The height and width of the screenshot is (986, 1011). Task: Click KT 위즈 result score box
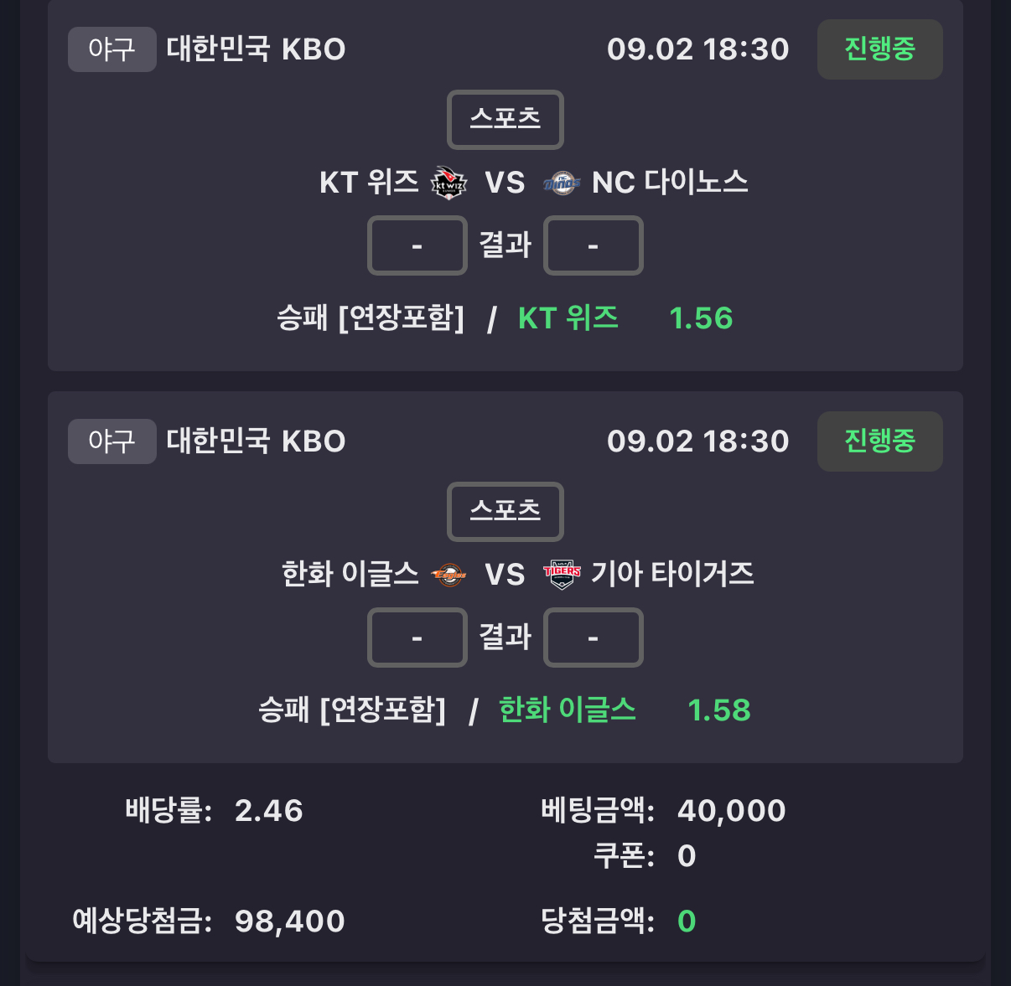point(417,245)
